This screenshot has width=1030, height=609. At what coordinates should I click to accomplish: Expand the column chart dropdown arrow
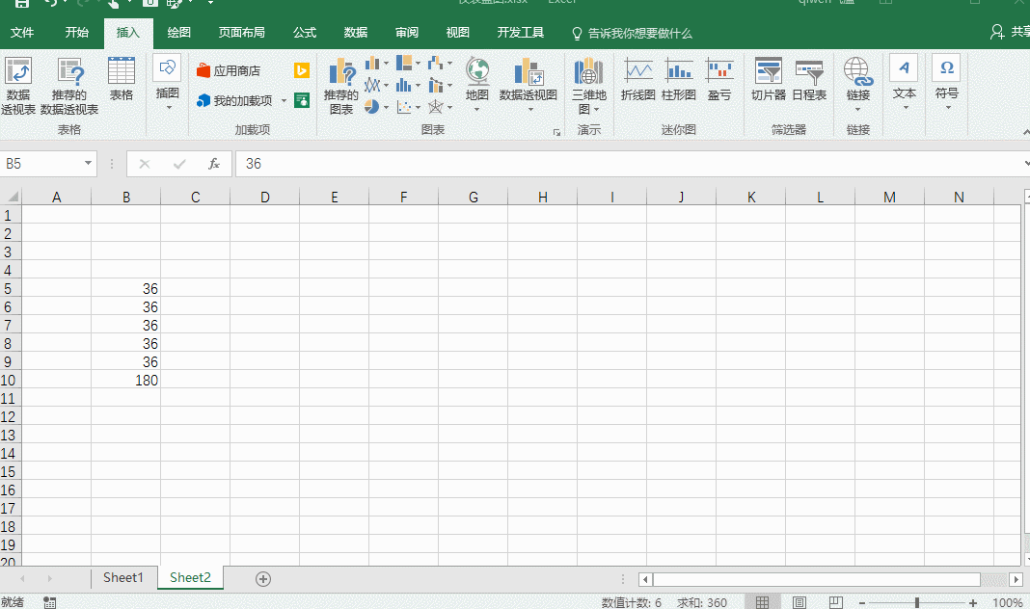(386, 64)
